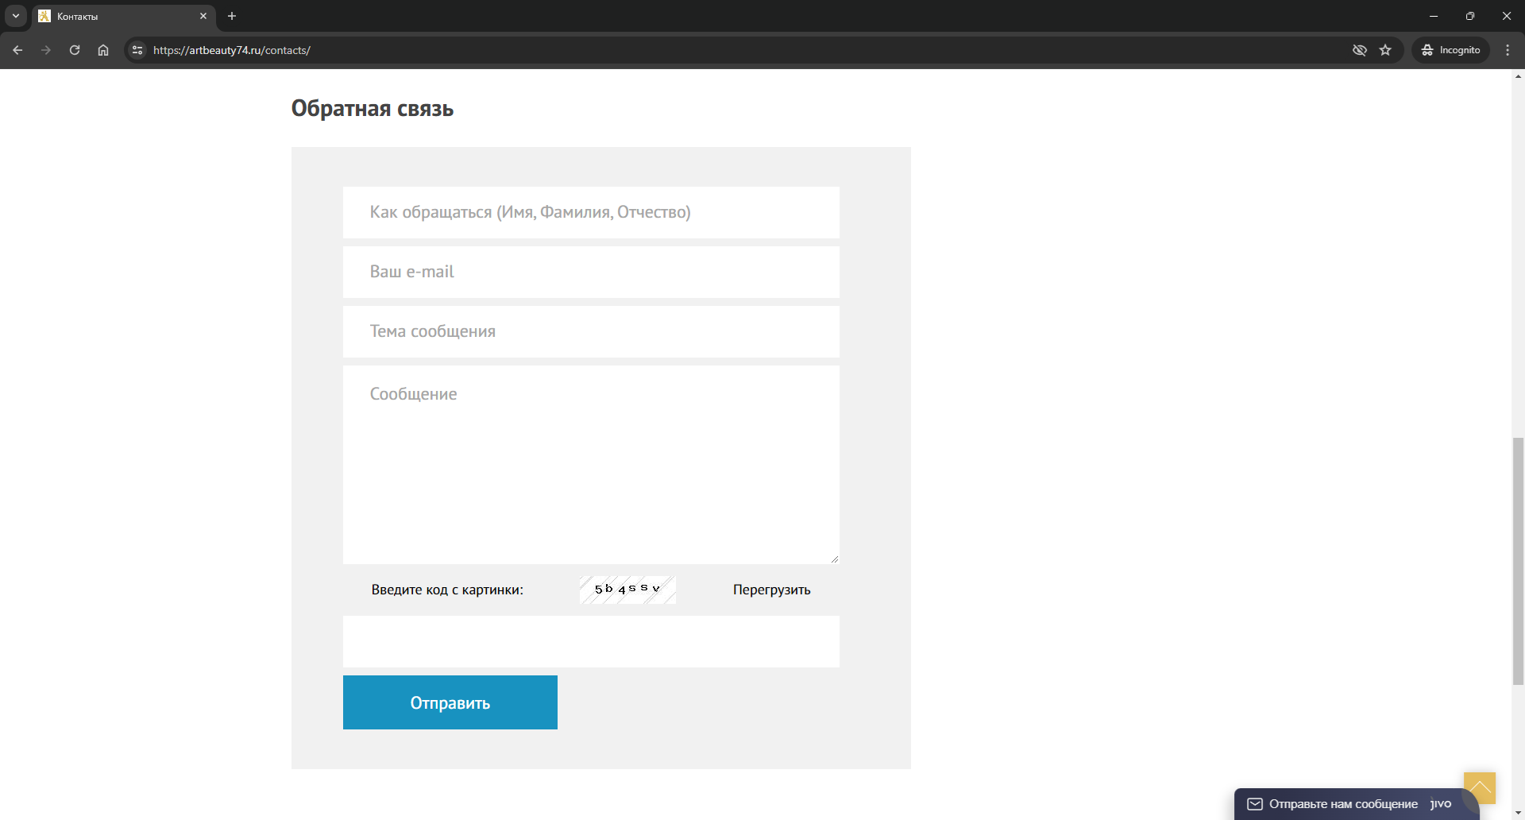Click the tracking protection eye icon
1525x820 pixels.
tap(1359, 50)
